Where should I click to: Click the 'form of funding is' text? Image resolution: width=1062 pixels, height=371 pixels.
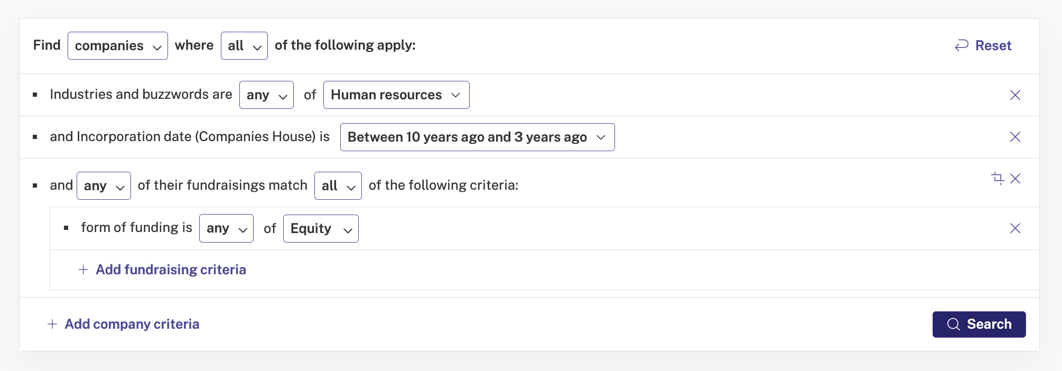click(x=137, y=228)
